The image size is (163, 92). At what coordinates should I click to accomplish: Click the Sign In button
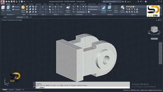pos(128,2)
